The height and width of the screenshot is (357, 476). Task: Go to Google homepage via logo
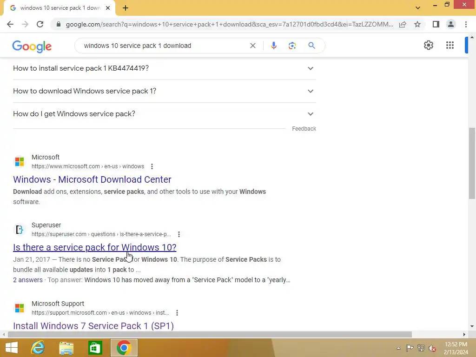tap(32, 46)
